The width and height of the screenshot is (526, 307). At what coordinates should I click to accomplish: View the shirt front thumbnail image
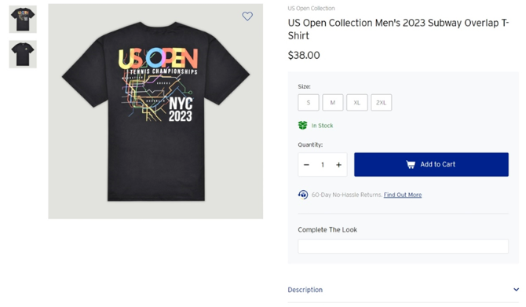[23, 54]
